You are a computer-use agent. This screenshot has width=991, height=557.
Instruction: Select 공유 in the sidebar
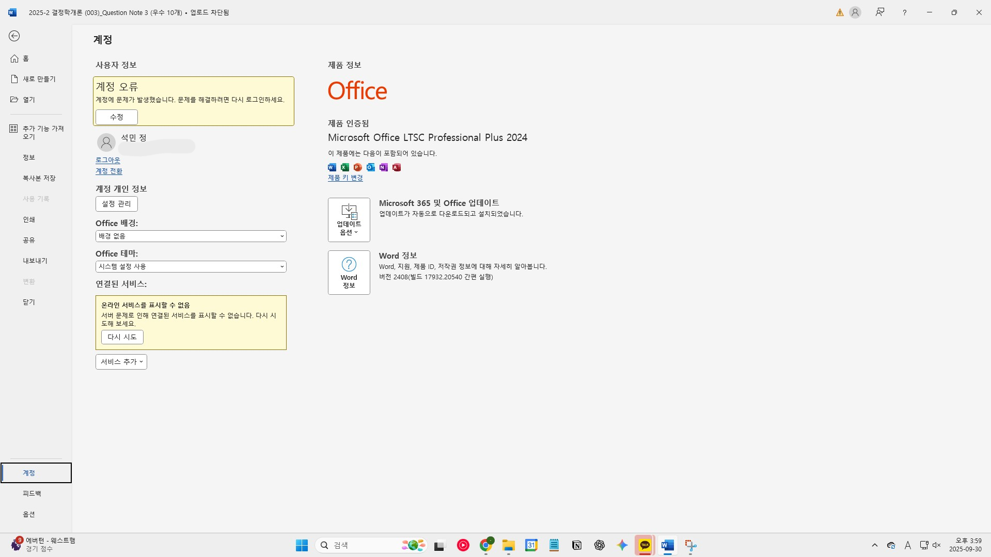[36, 240]
